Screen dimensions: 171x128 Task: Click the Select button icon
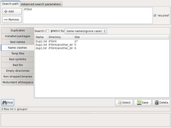pyautogui.click(x=120, y=103)
